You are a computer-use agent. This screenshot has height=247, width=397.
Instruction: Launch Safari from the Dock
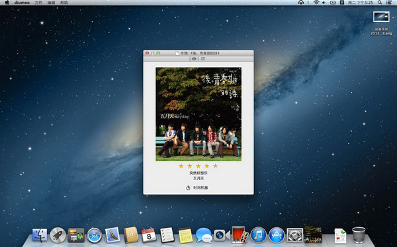pyautogui.click(x=95, y=235)
